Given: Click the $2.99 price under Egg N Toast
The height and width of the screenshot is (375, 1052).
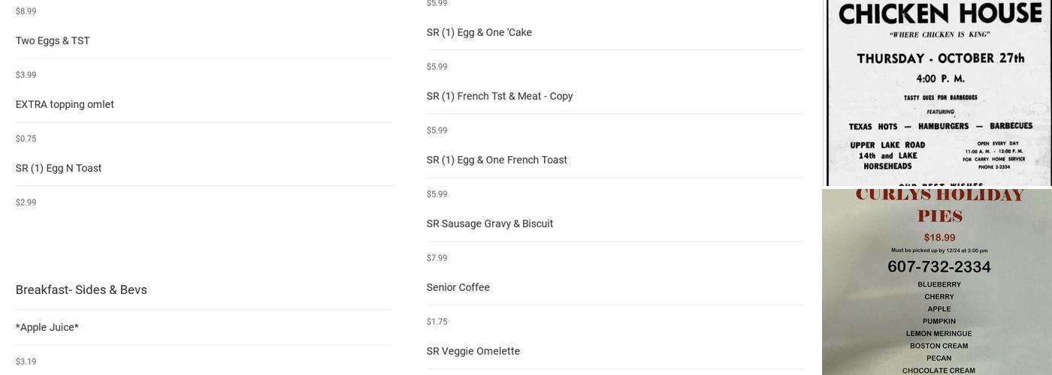Looking at the screenshot, I should click(26, 202).
